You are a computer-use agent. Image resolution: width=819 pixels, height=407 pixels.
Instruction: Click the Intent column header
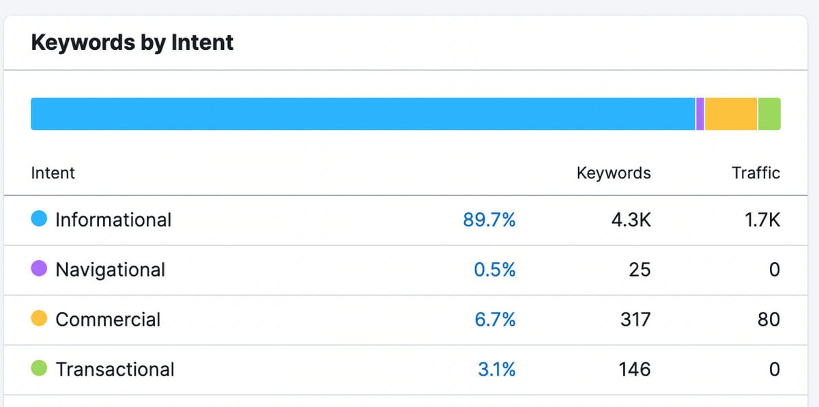(53, 173)
